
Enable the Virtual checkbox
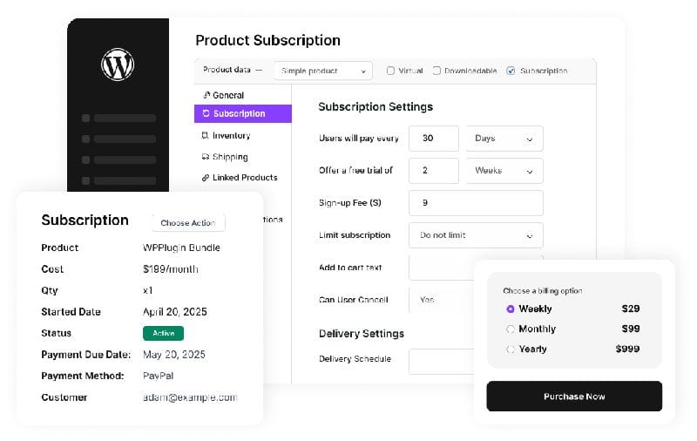tap(390, 71)
